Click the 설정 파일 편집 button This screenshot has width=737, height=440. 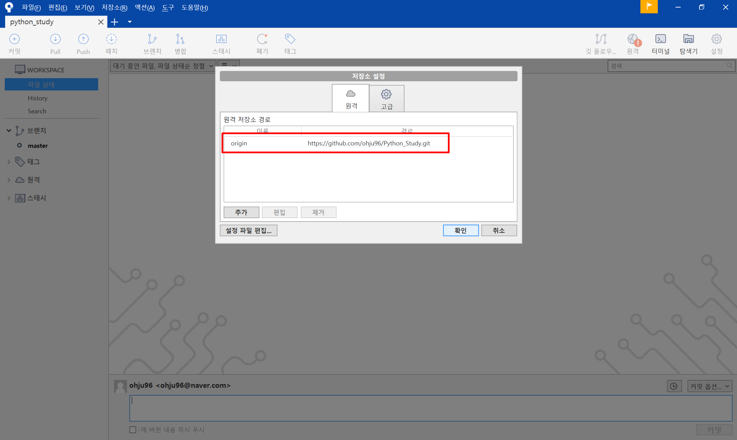[x=249, y=230]
